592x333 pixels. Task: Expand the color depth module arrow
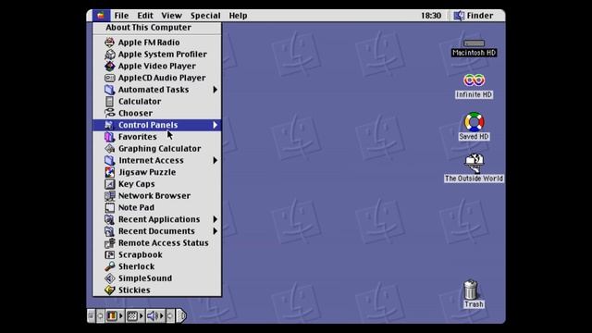coord(121,316)
